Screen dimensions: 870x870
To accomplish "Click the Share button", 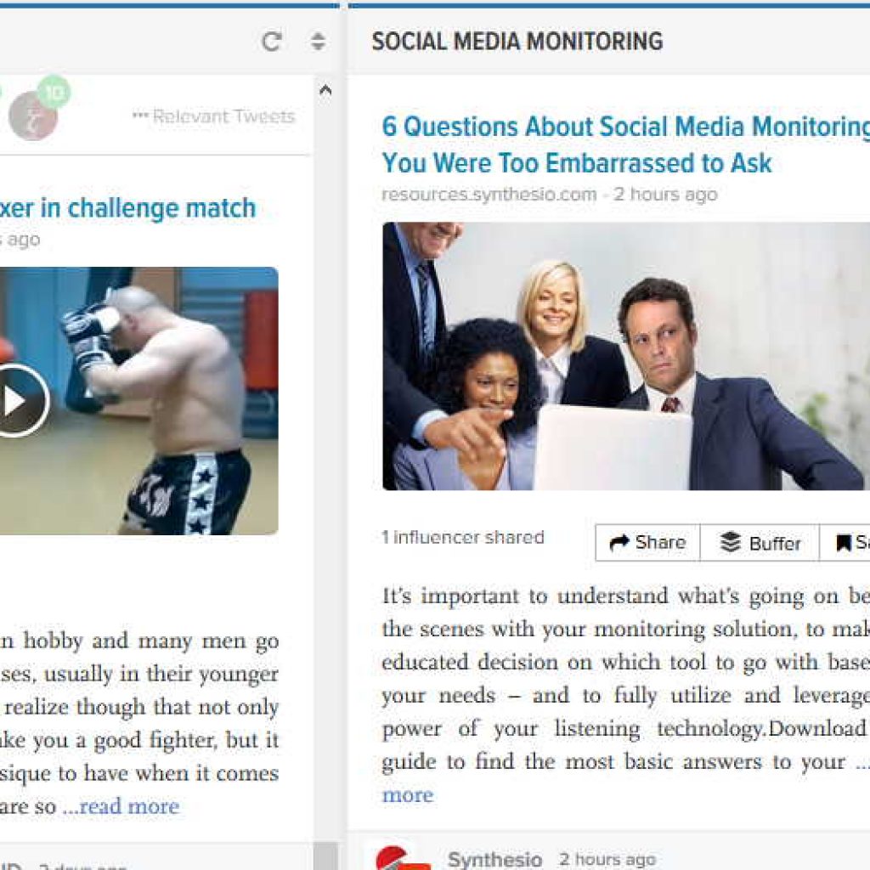I will click(647, 543).
